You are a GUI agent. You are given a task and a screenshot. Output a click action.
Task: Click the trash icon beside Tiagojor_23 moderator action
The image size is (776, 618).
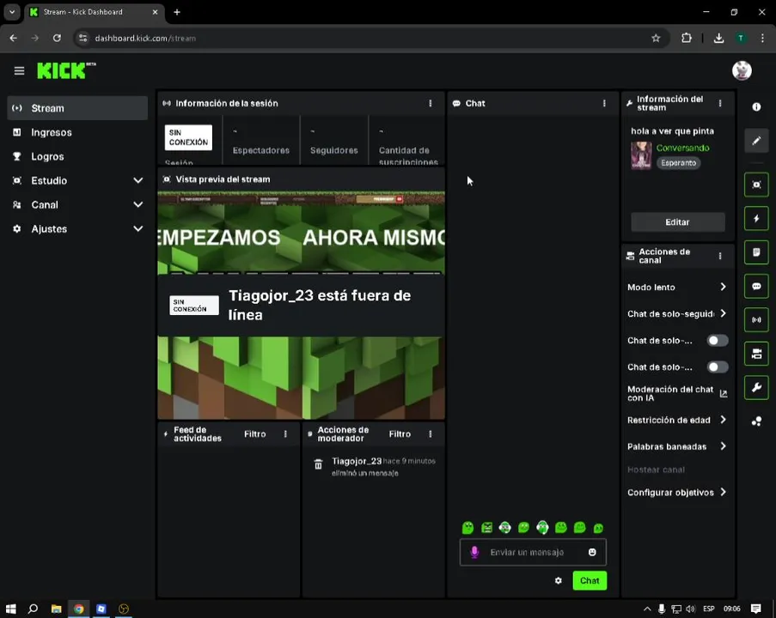[318, 464]
